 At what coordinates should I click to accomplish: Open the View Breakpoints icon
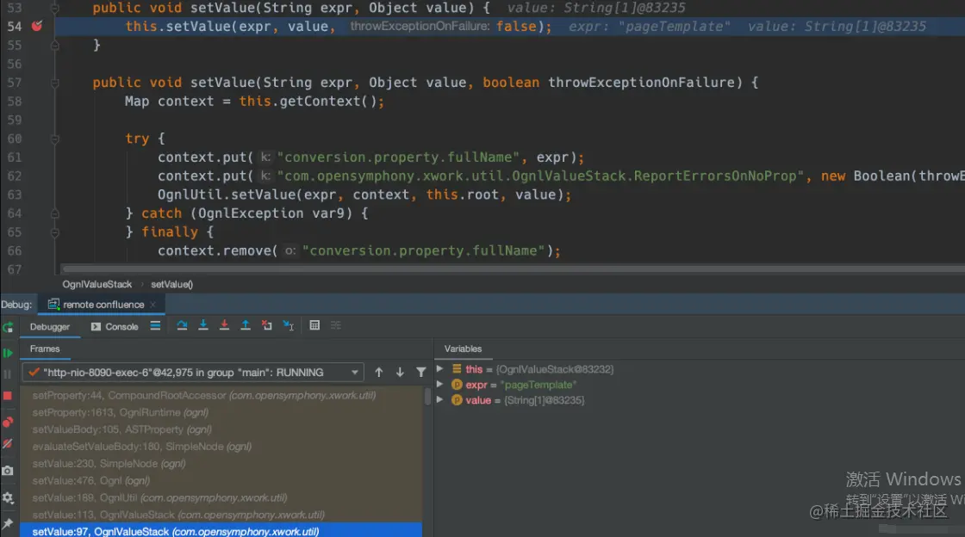(8, 422)
